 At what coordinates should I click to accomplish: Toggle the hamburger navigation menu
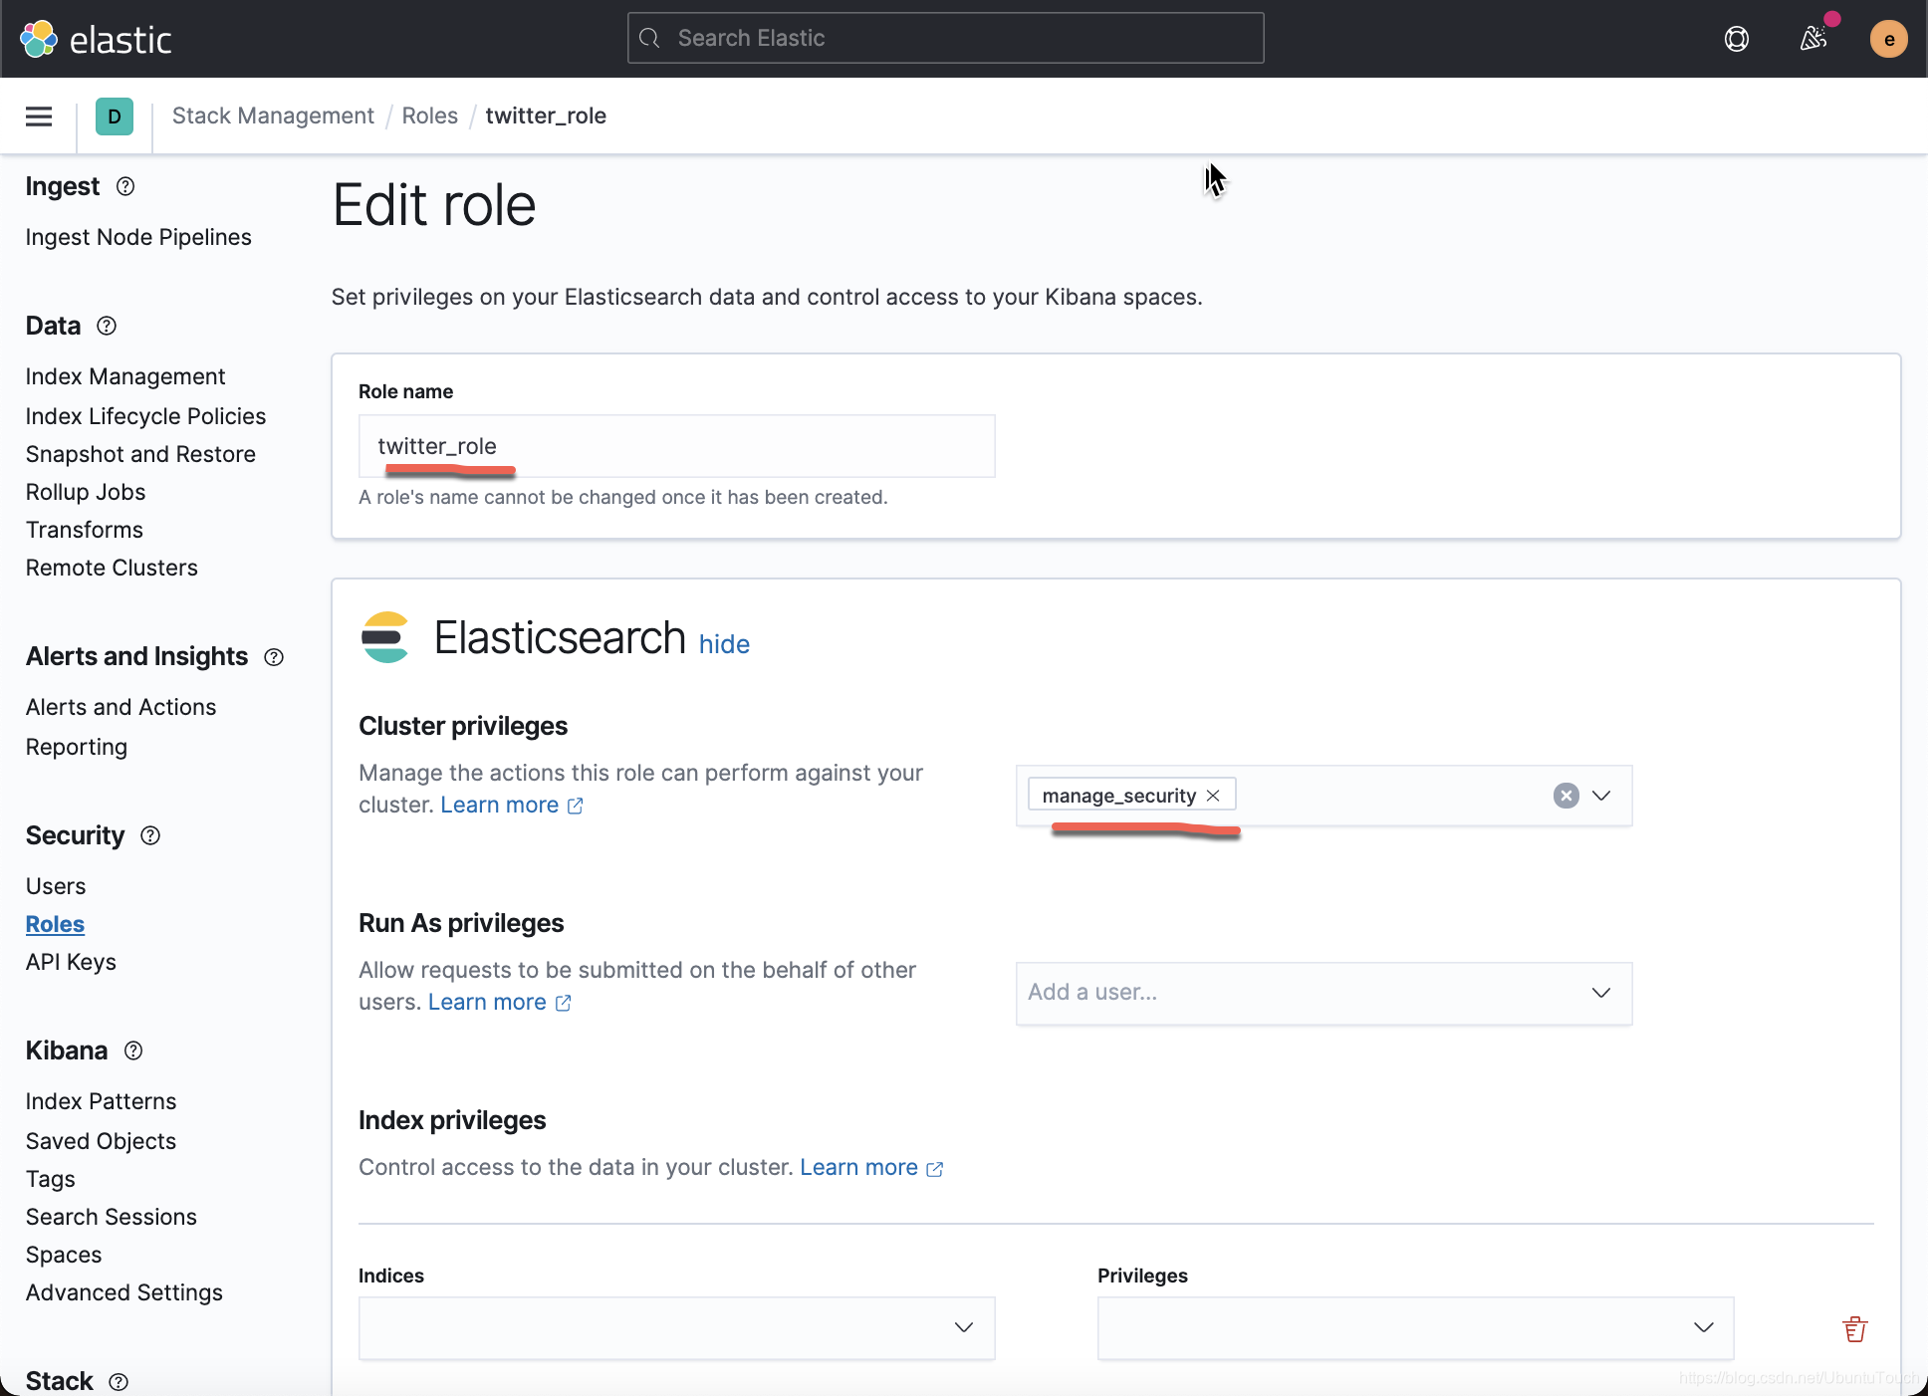click(x=39, y=116)
